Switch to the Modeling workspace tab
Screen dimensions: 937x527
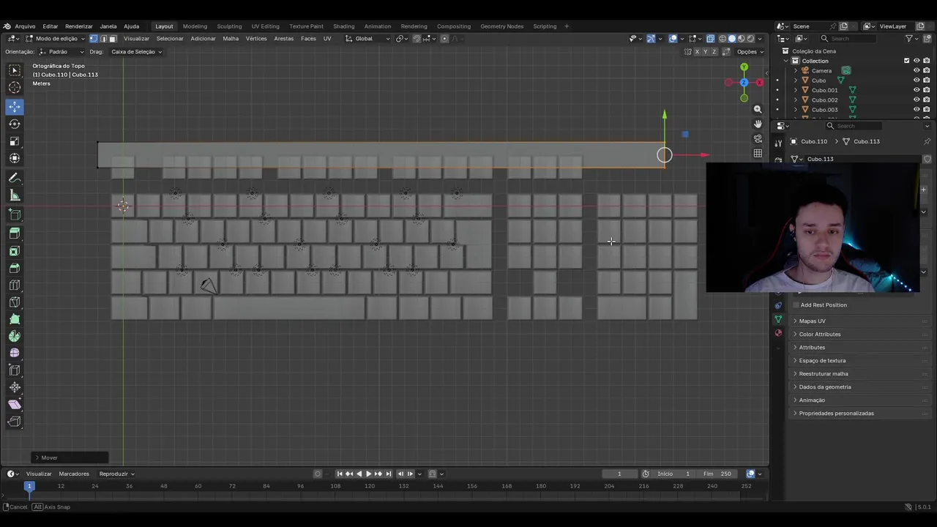click(195, 26)
